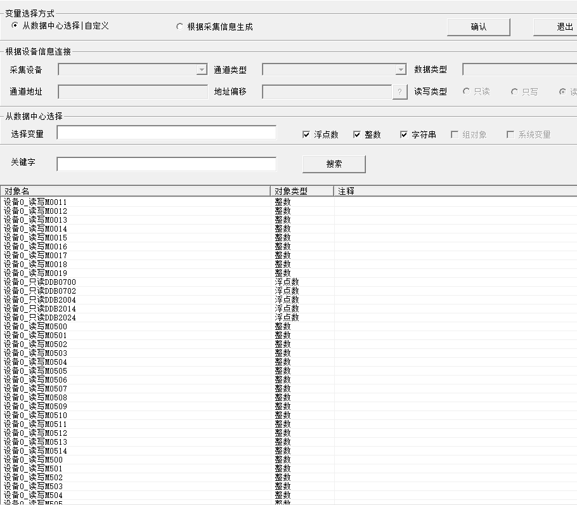The width and height of the screenshot is (577, 505).
Task: Select 根据采集信息生成 radio option
Action: [180, 27]
